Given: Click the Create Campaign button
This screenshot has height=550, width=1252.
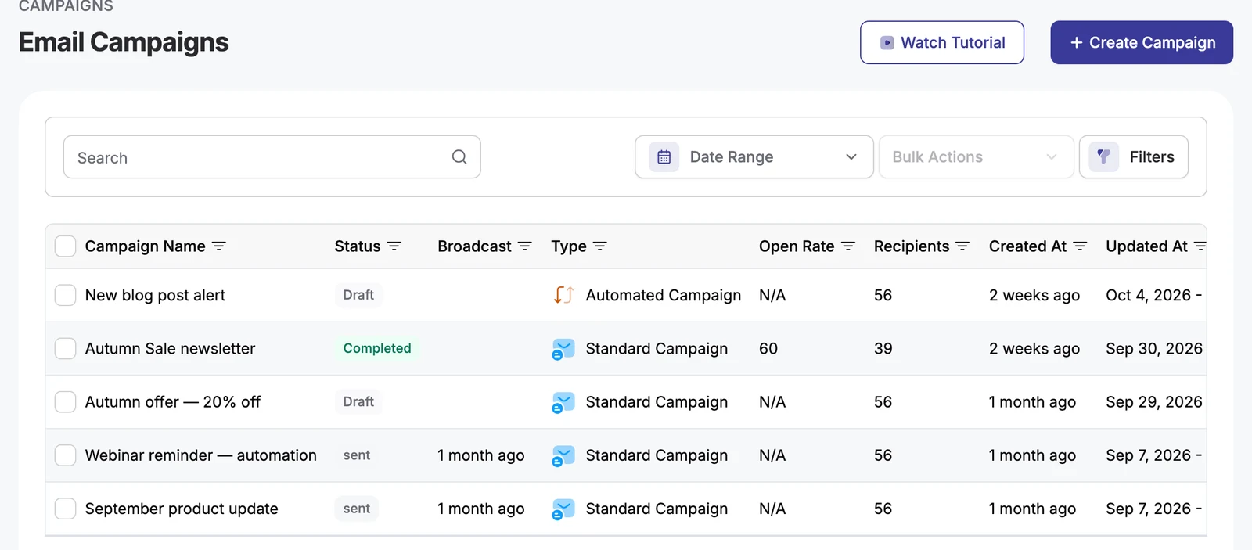Looking at the screenshot, I should [1142, 43].
